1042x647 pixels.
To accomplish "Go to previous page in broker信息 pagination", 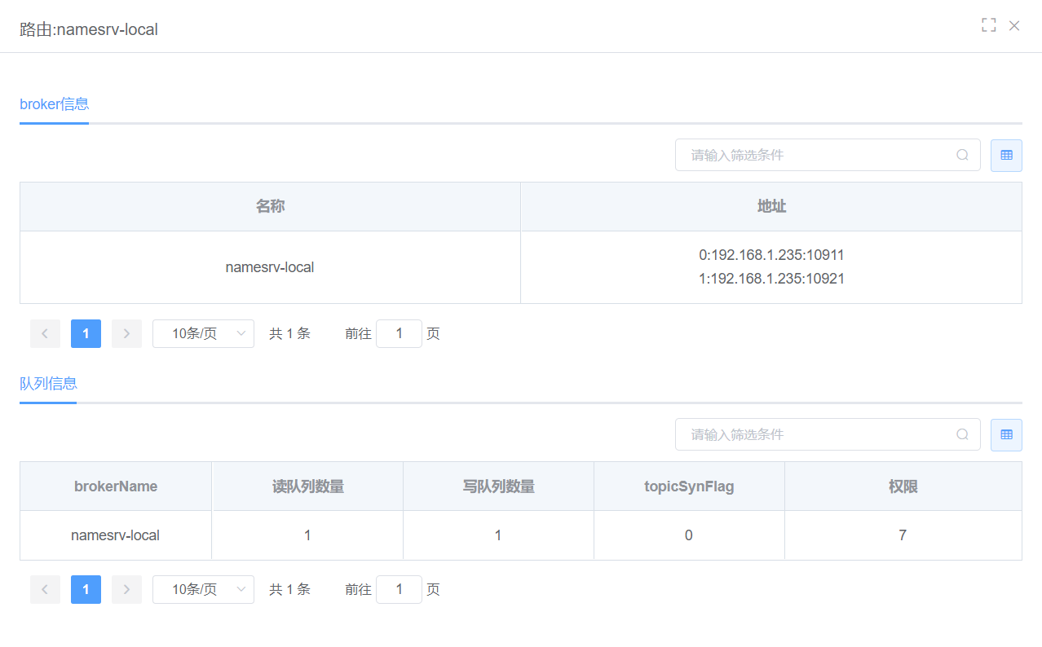I will [45, 333].
